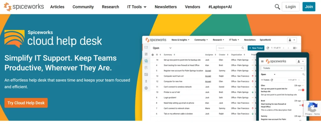Expand the Research dropdown in demo window

(218, 40)
